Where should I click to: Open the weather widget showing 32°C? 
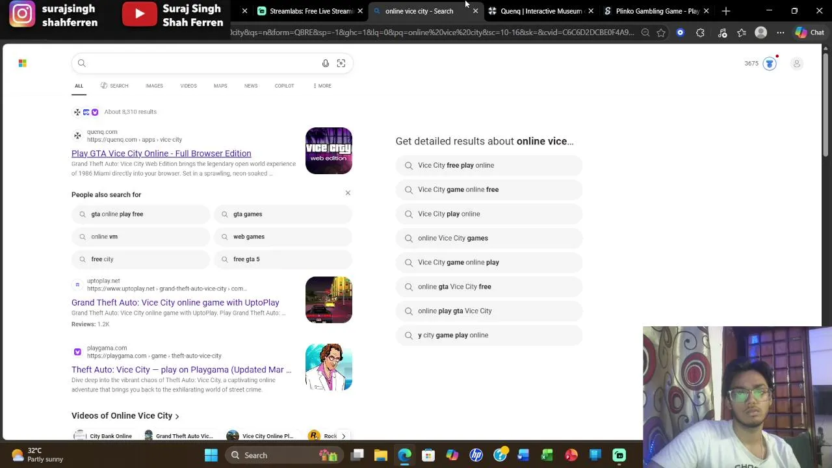point(38,455)
